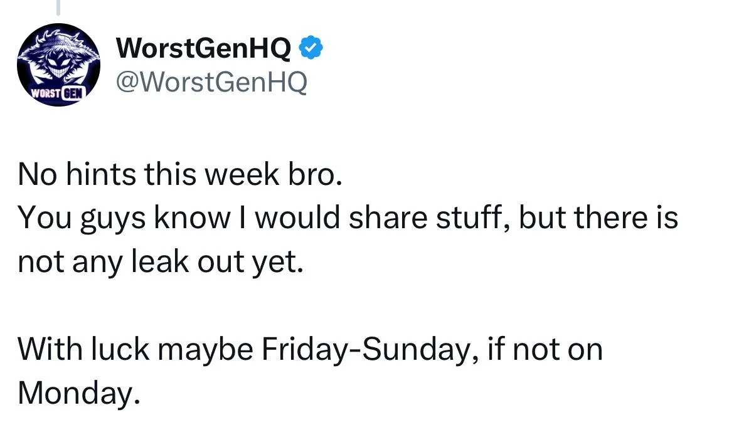Click the word "share" in the tweet
Viewport: 734px width, 425px height.
pyautogui.click(x=379, y=219)
